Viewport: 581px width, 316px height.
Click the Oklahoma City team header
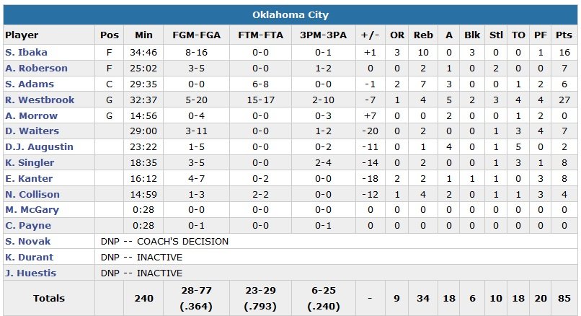click(x=290, y=14)
